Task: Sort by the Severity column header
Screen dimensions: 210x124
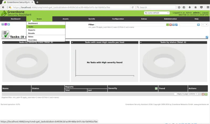Action: point(113,88)
